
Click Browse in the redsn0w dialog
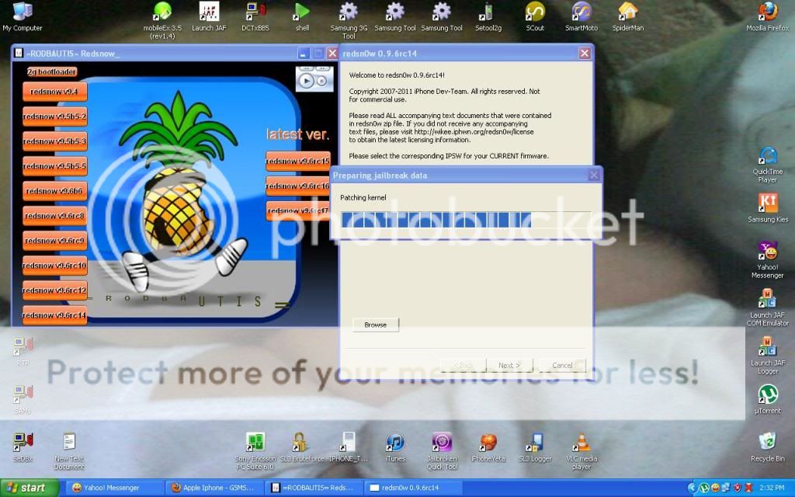[376, 325]
